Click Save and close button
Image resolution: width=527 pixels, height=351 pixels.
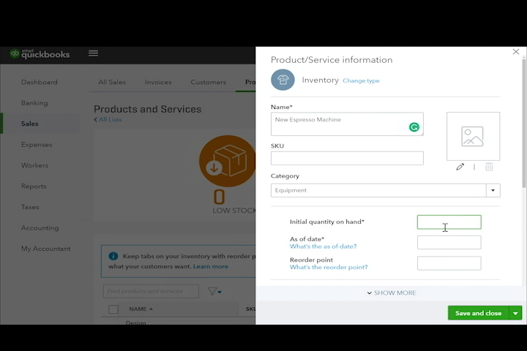(x=478, y=313)
